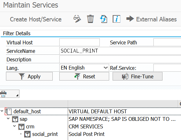Open the Lang. EN English dropdown
Image resolution: width=181 pixels, height=140 pixels.
tap(105, 68)
